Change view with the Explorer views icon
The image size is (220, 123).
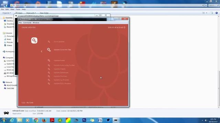tap(203, 13)
